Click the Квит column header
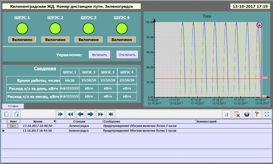Screen dimensions: 273x164 pos(13,121)
